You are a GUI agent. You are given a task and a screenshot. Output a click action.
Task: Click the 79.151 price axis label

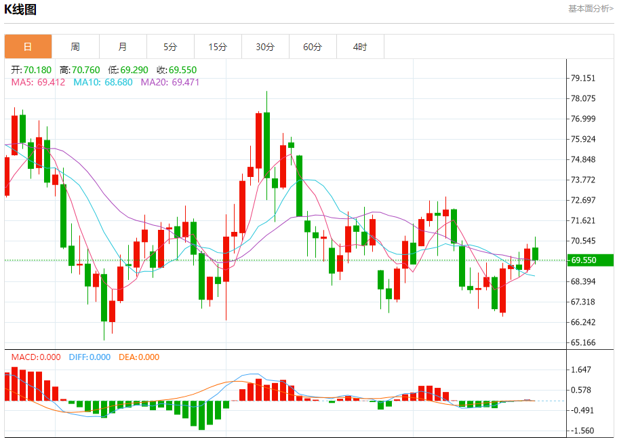pyautogui.click(x=583, y=78)
